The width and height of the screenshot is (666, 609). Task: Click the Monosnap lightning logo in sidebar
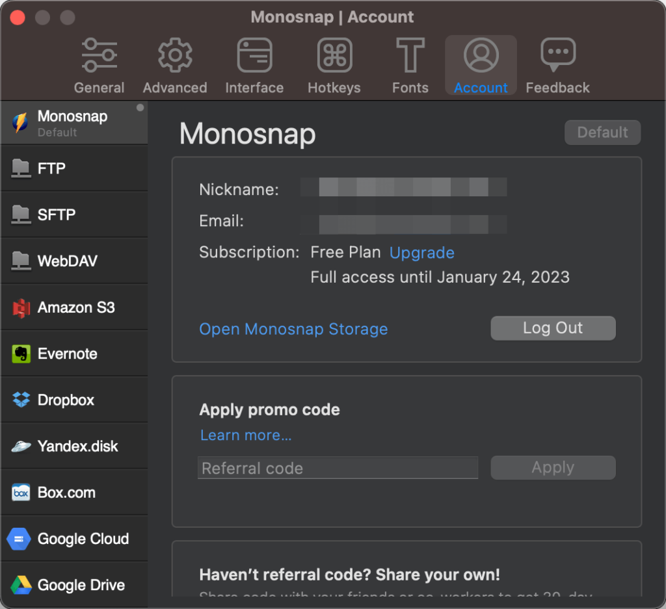pos(20,123)
